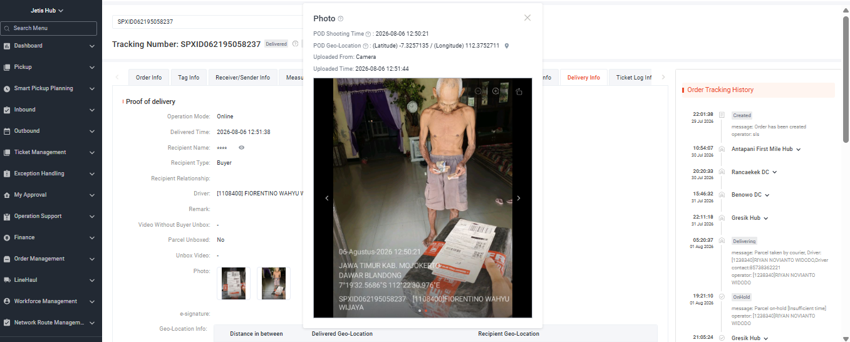The image size is (850, 342).
Task: Switch to the Order Info tab
Action: coord(148,78)
